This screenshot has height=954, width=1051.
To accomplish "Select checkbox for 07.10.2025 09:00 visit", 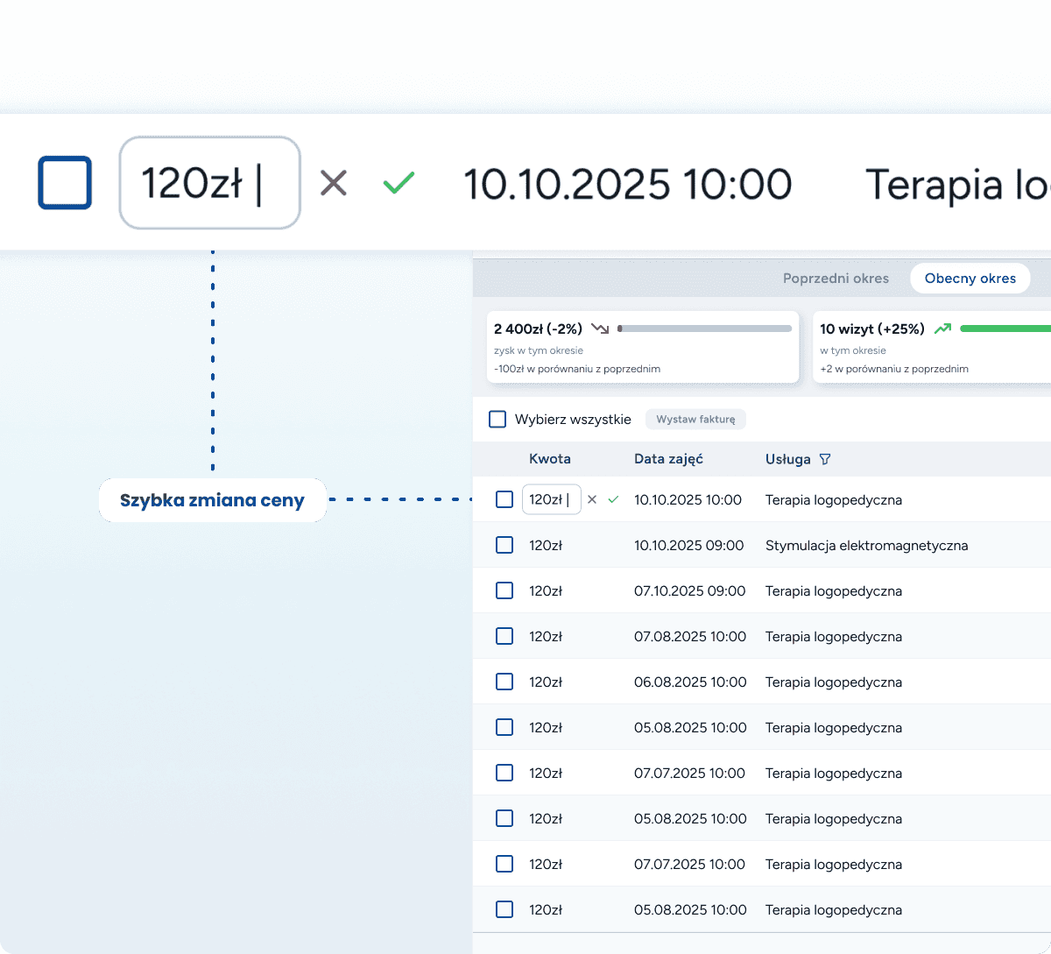I will pos(504,590).
